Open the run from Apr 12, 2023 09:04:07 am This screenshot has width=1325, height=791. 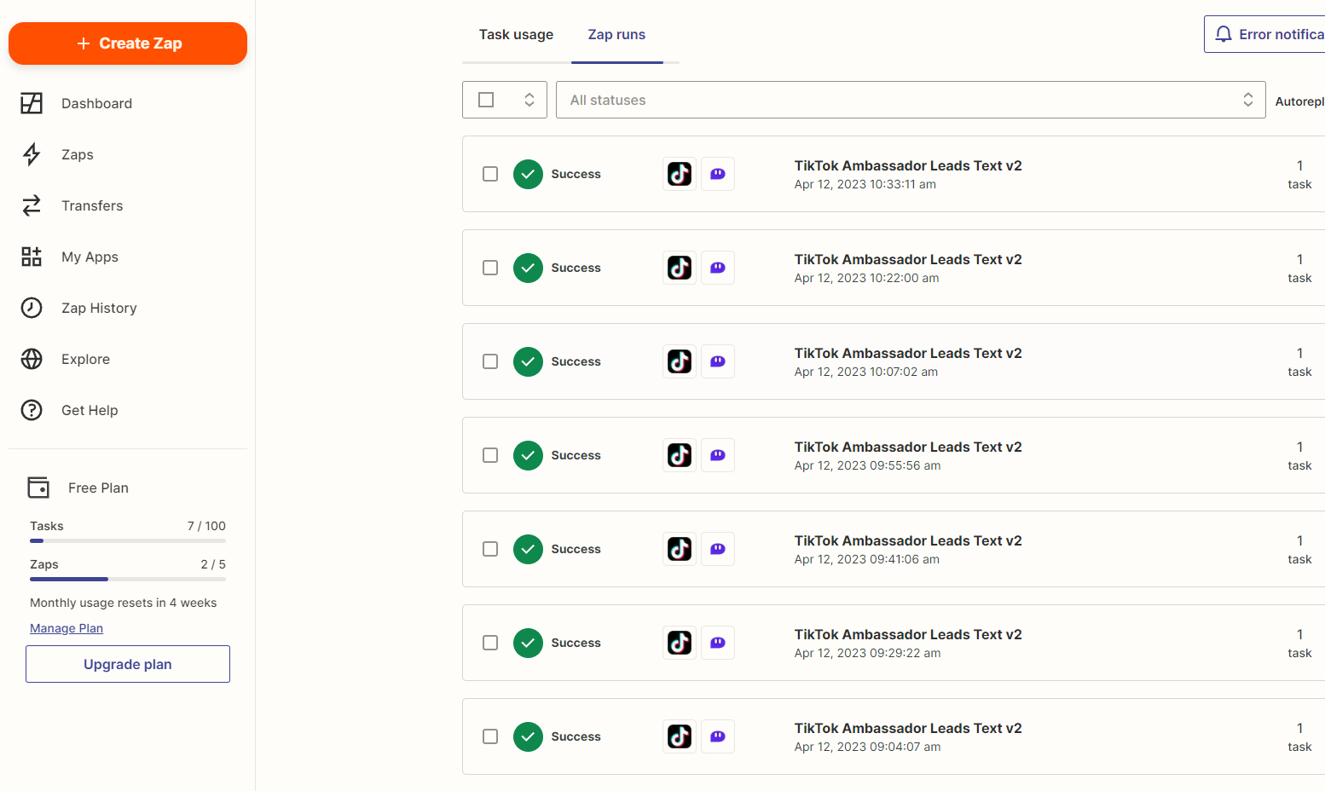coord(894,736)
